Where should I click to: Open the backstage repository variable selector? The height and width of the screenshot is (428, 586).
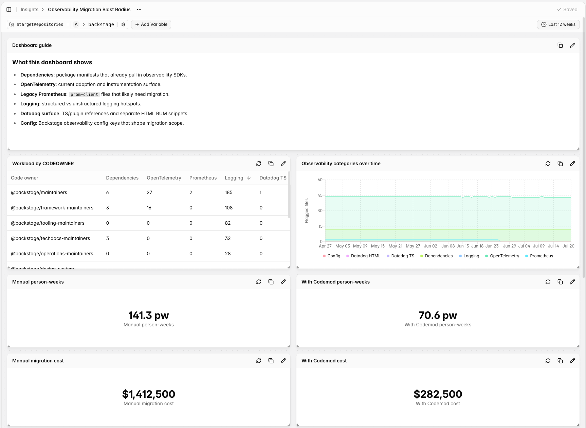[x=101, y=24]
